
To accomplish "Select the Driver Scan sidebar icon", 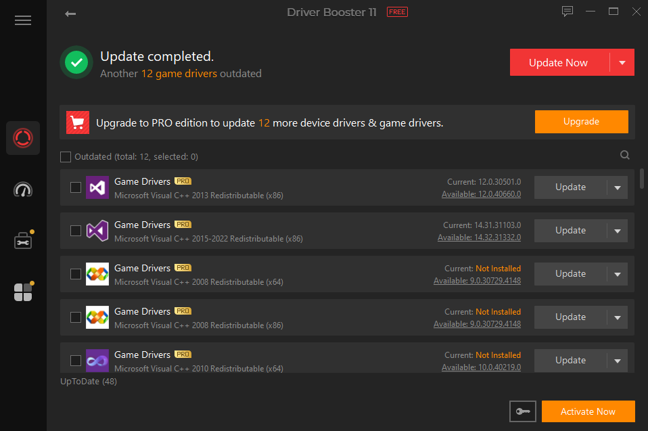I will [x=22, y=137].
